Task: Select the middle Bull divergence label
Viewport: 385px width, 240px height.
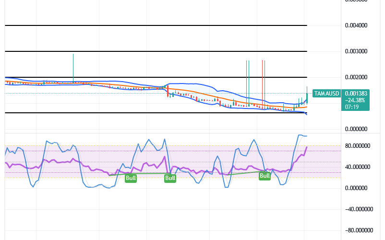Action: click(x=170, y=178)
